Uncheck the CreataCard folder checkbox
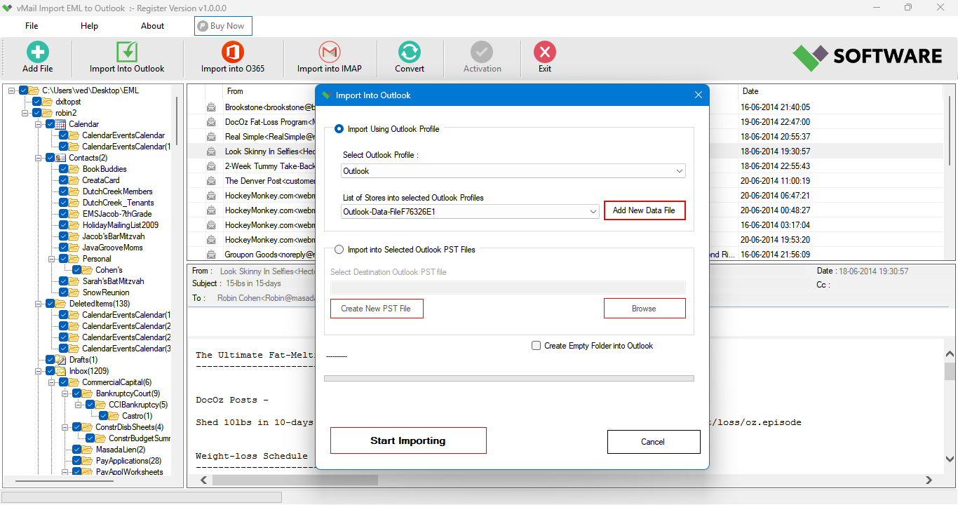Viewport: 958px width, 505px height. (x=64, y=180)
